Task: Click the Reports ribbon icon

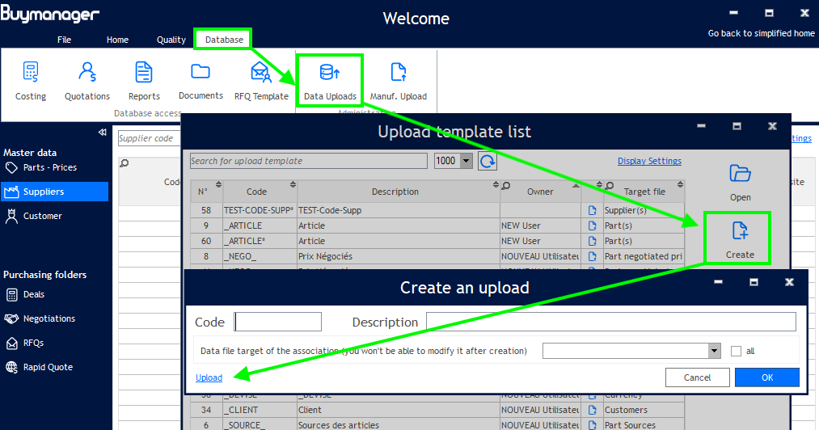Action: (x=144, y=81)
